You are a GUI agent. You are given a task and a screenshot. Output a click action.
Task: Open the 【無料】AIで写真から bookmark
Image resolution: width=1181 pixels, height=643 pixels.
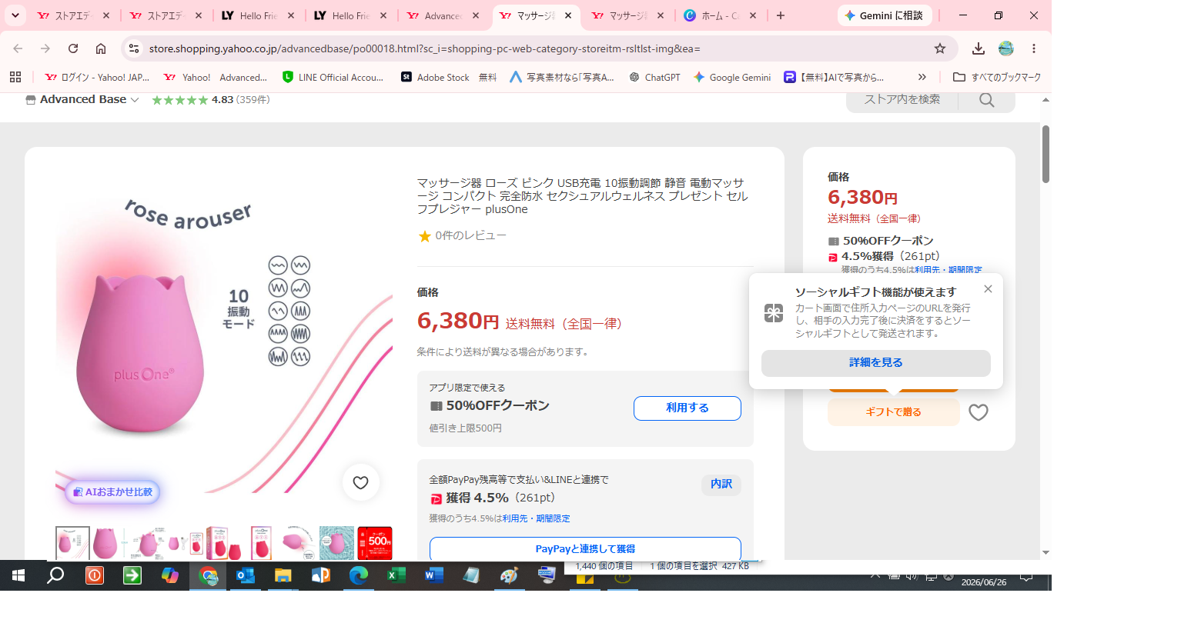coord(834,77)
